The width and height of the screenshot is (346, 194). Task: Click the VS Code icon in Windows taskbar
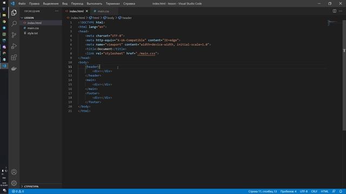point(4,66)
